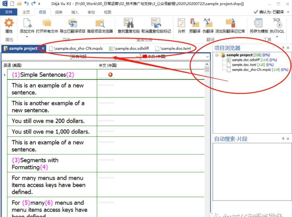Close the sample project tab
The image size is (292, 217).
pyautogui.click(x=43, y=49)
